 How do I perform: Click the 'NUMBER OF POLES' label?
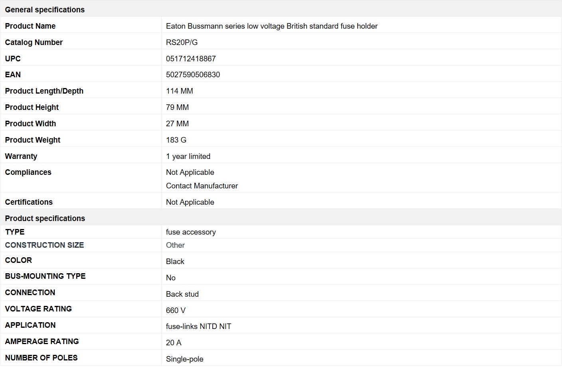pos(42,358)
